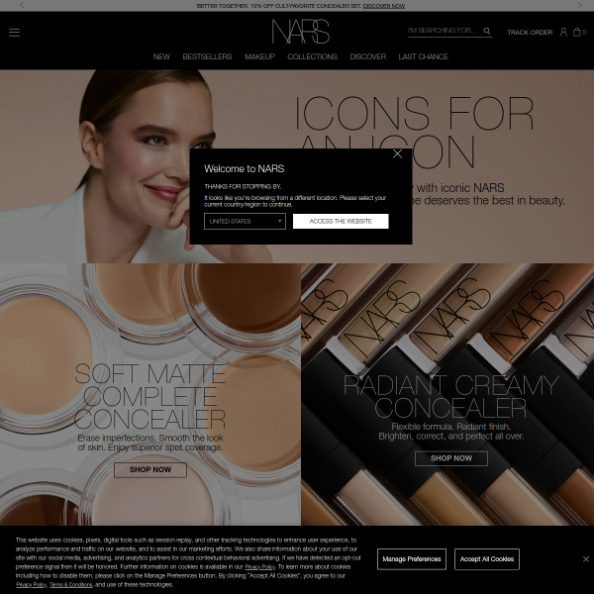This screenshot has height=594, width=594.
Task: Click the 'Welcome to NARS' dialog title
Action: 244,169
